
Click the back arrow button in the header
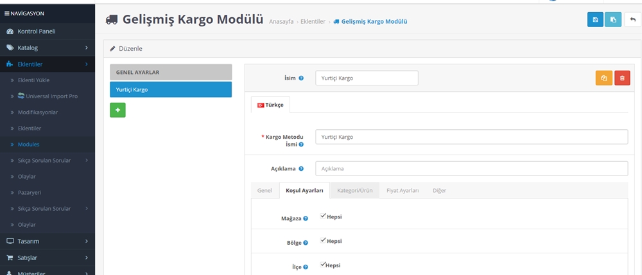pos(633,20)
